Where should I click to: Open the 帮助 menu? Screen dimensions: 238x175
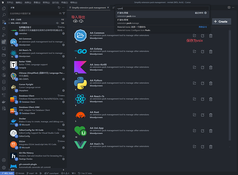point(74,2)
